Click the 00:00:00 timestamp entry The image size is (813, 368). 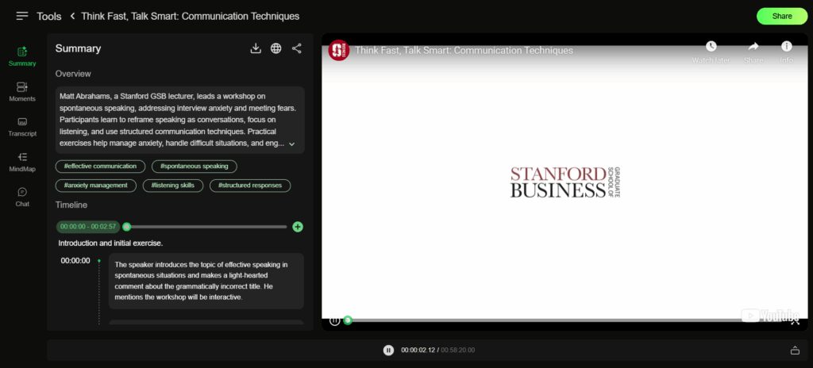(x=75, y=261)
